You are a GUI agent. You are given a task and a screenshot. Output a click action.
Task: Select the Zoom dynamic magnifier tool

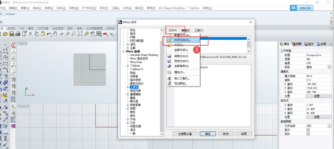tap(68, 34)
